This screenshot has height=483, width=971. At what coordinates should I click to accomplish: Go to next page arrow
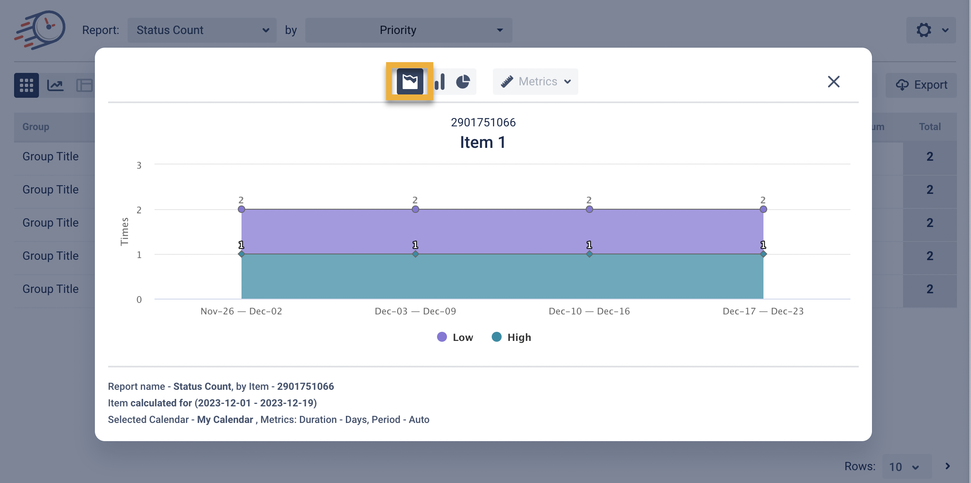948,466
